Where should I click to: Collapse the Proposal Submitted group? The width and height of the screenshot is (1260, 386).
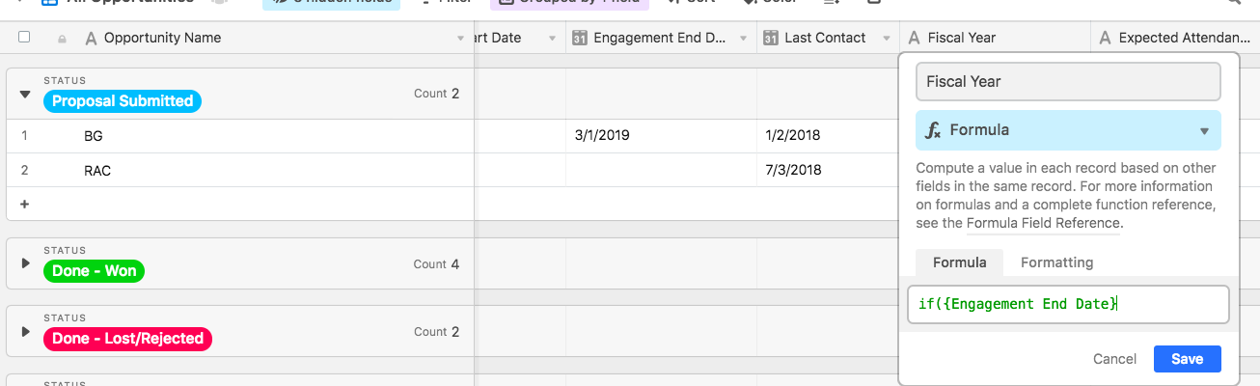[x=25, y=94]
